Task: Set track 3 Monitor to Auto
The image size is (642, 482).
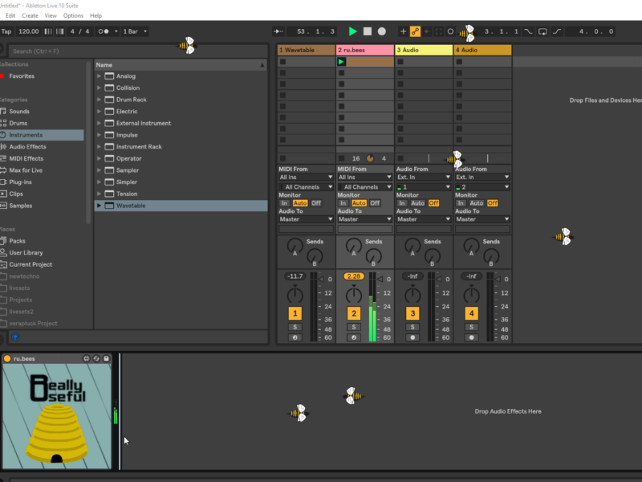Action: point(417,203)
